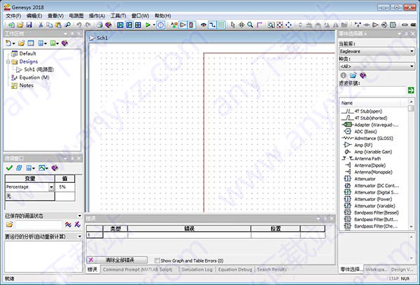Click the open folder icon in workspace panel

(x=22, y=43)
